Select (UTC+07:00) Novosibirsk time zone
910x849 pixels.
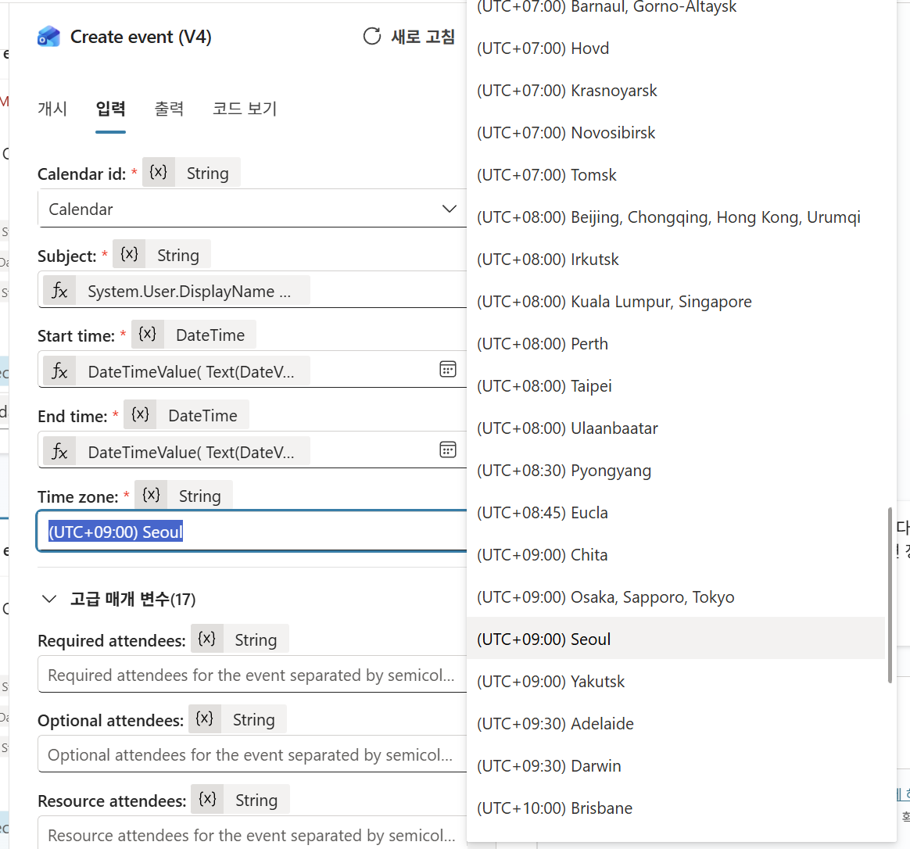pos(676,133)
